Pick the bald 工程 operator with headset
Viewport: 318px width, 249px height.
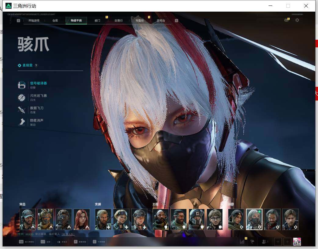point(161,219)
